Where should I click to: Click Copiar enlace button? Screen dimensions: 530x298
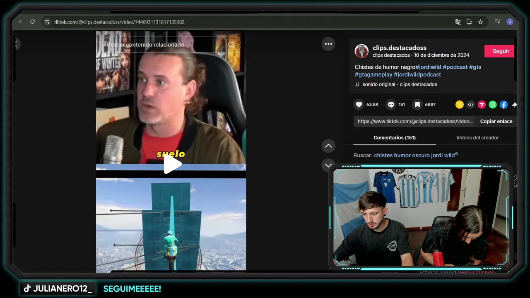tap(496, 121)
